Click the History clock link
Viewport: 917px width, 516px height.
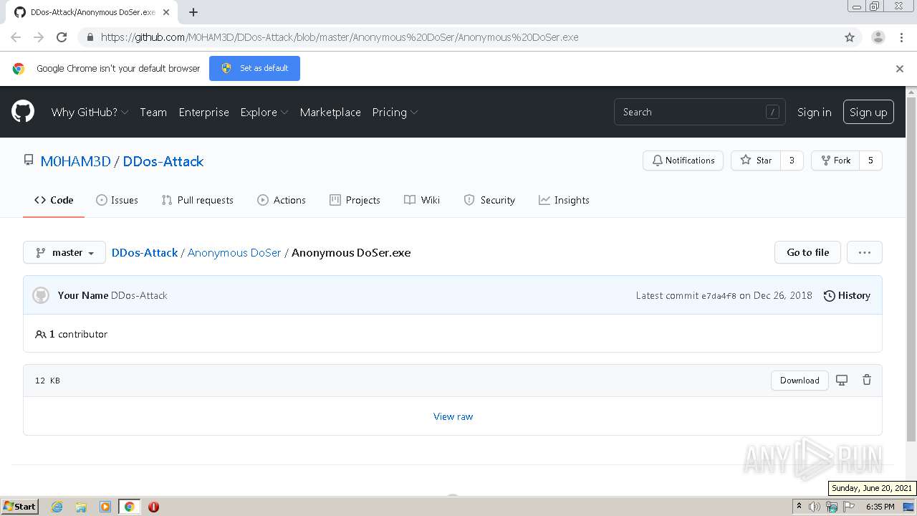click(847, 295)
